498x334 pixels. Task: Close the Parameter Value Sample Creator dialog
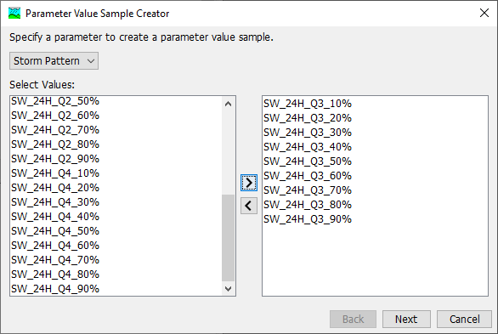point(484,13)
